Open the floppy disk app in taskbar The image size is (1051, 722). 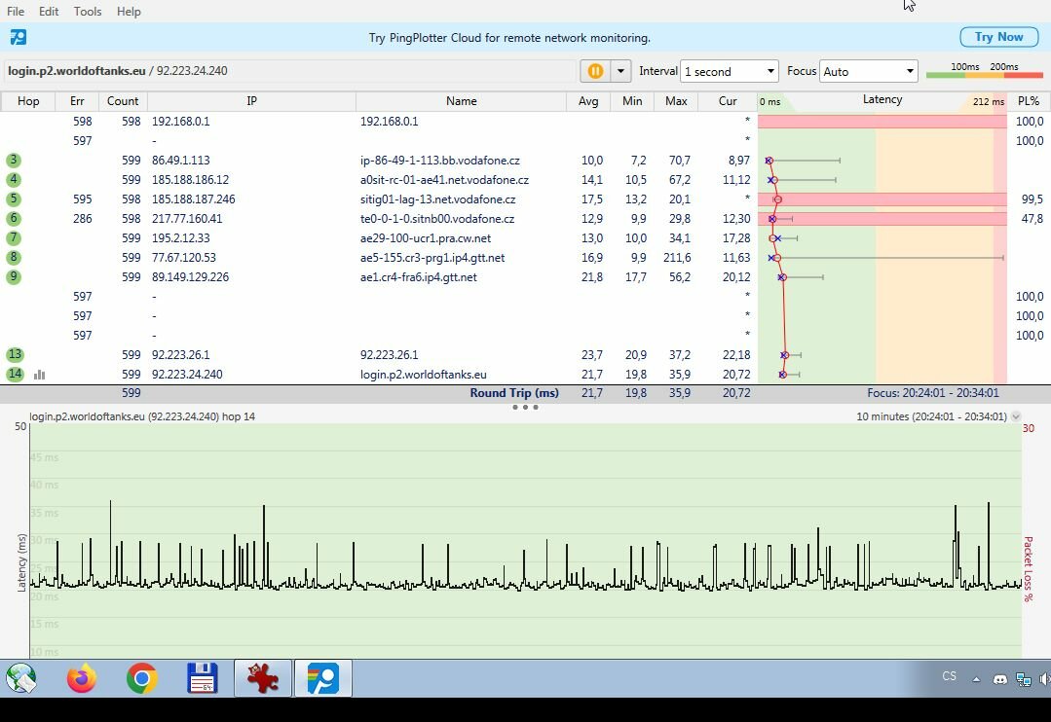(x=203, y=678)
